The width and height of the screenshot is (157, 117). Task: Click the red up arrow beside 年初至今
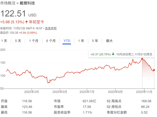(x=27, y=22)
